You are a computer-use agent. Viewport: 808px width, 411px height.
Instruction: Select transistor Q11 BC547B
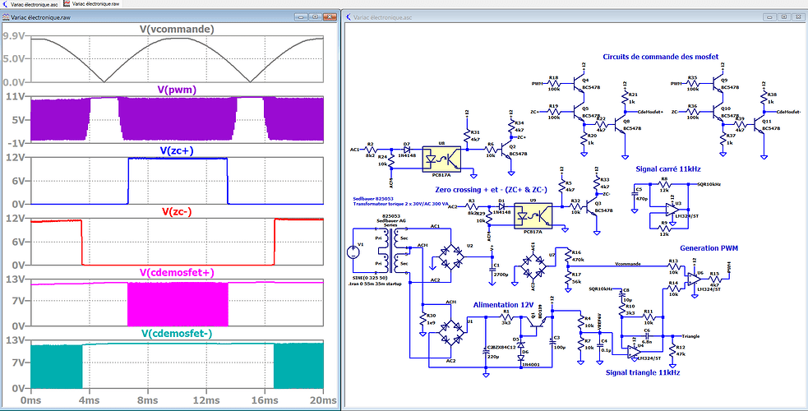point(760,124)
